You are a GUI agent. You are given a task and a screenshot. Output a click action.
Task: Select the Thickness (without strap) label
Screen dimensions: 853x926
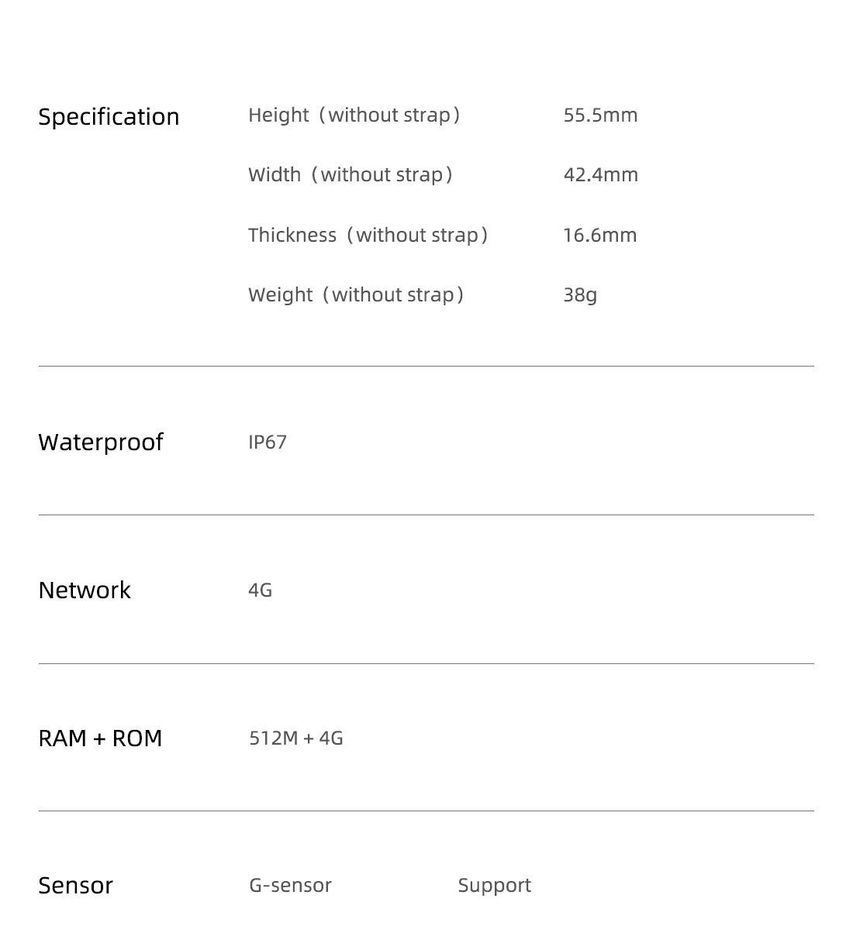click(x=368, y=235)
